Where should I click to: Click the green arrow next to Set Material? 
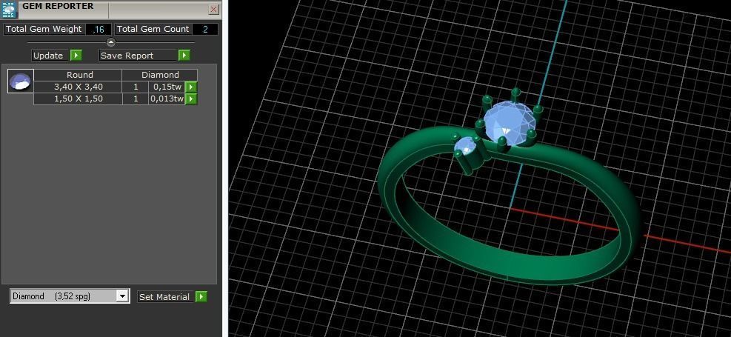coord(201,297)
